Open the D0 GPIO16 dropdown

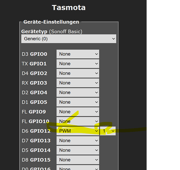78,168
